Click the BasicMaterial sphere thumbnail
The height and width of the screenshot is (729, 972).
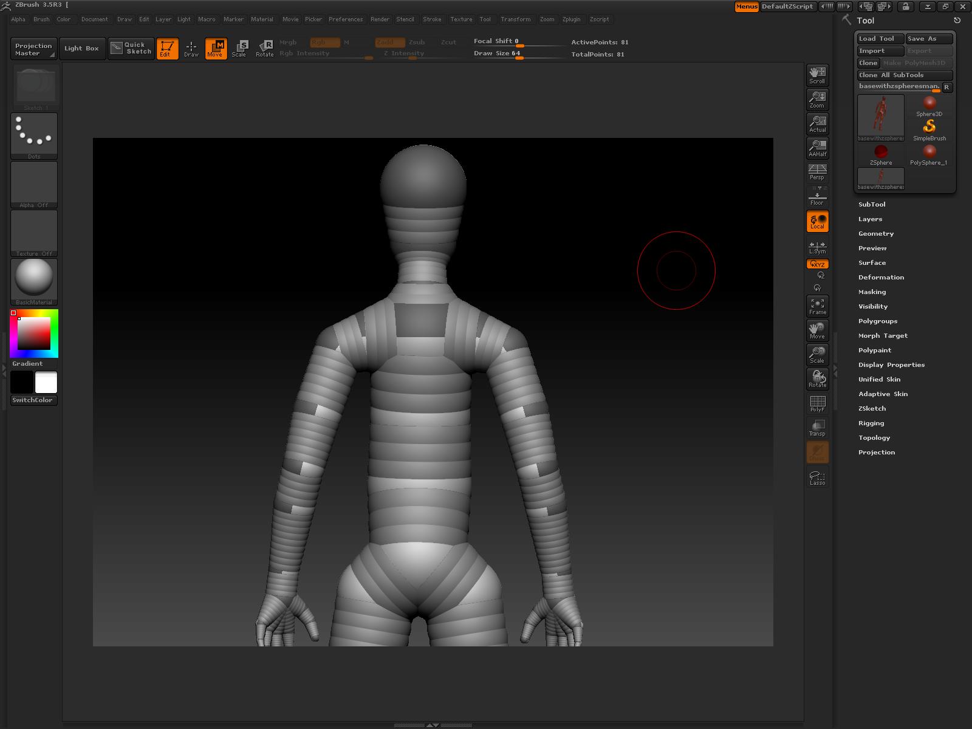click(x=34, y=279)
